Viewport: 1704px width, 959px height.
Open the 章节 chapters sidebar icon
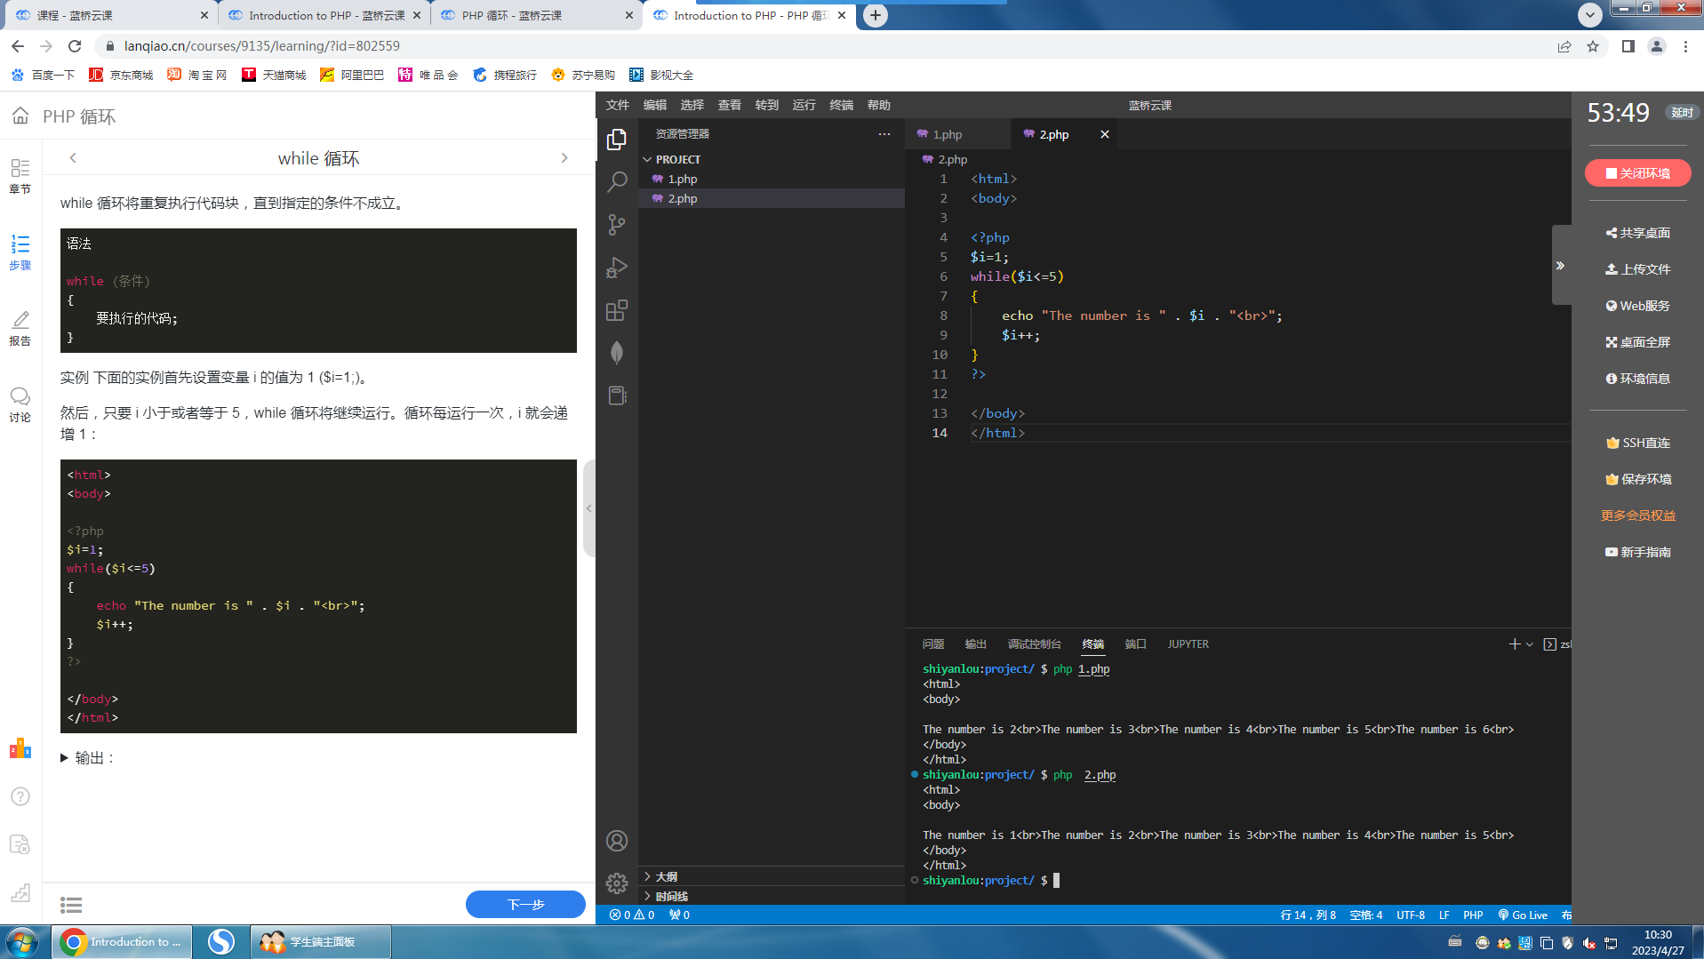(x=20, y=175)
